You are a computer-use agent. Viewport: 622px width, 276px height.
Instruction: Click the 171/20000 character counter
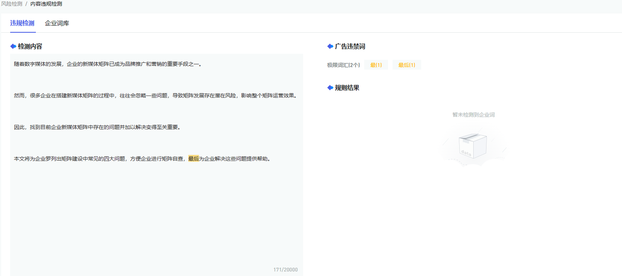click(x=286, y=270)
